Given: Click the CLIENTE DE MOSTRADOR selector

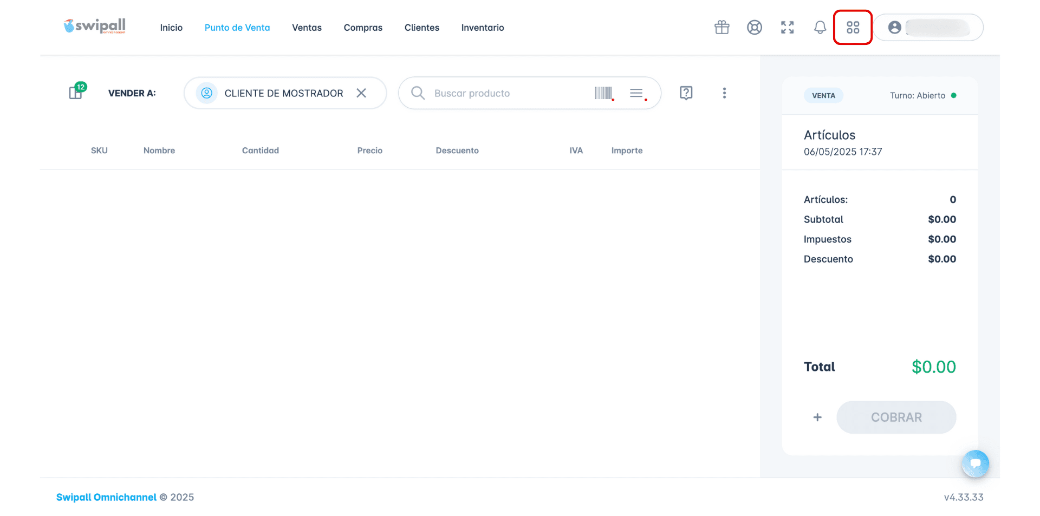Looking at the screenshot, I should [285, 93].
